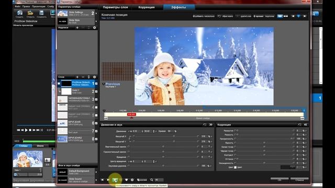Open the Файл menu in ProShow window
The height and width of the screenshot is (188, 335).
coord(17,7)
